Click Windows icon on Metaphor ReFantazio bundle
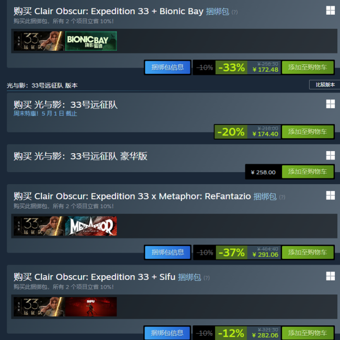Image resolution: width=340 pixels, height=340 pixels. click(x=330, y=196)
